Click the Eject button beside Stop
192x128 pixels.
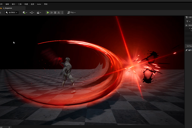[59, 13]
